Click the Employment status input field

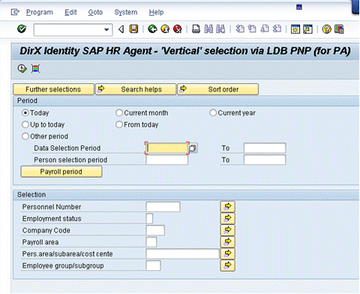(x=149, y=218)
